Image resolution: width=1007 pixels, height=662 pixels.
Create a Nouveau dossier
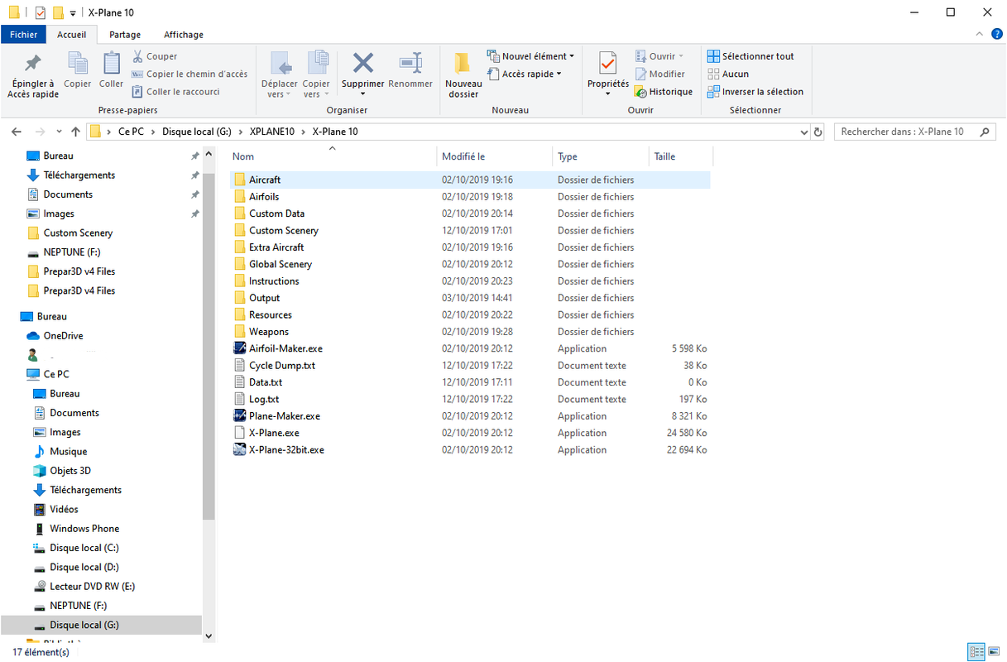click(x=463, y=74)
